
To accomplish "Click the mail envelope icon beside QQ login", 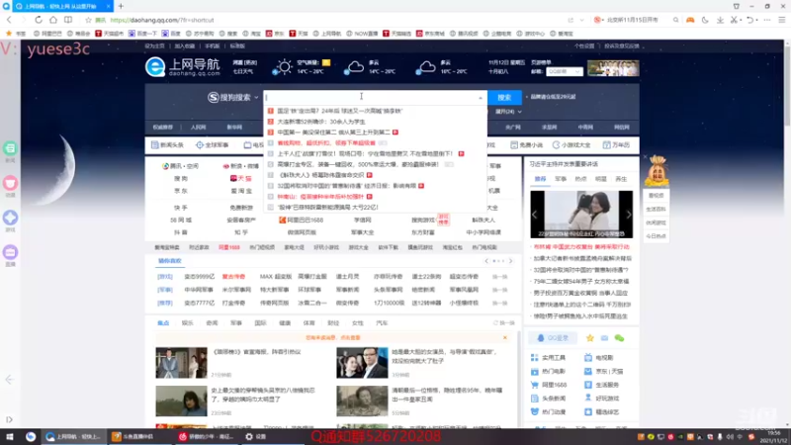I will (x=604, y=338).
